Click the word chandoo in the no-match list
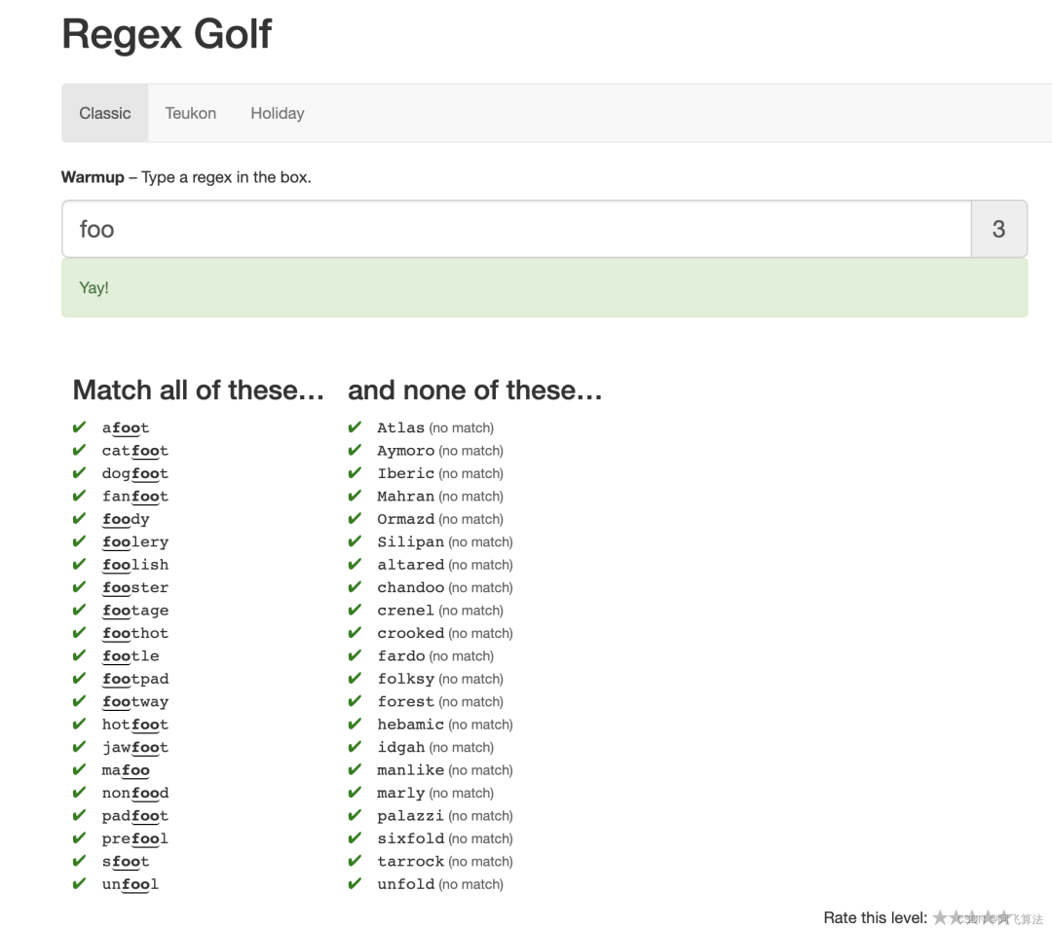Image resolution: width=1052 pixels, height=930 pixels. 410,587
